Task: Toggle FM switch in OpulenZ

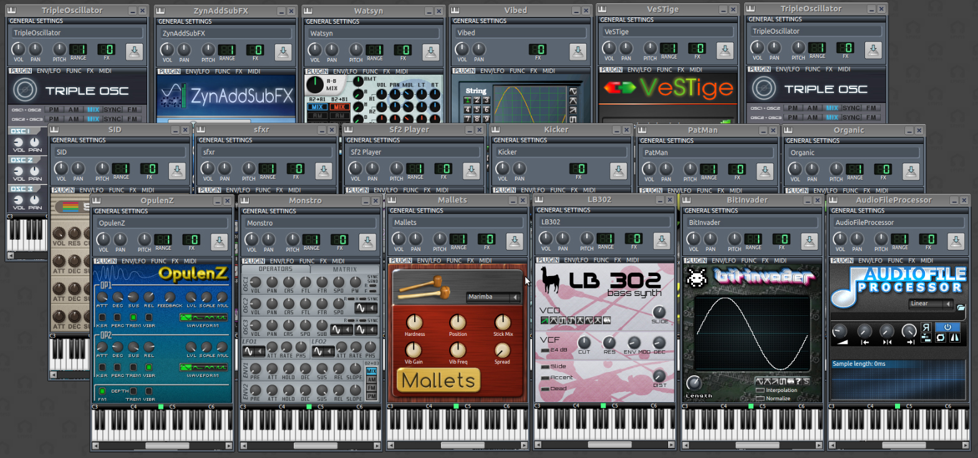Action: tap(102, 391)
